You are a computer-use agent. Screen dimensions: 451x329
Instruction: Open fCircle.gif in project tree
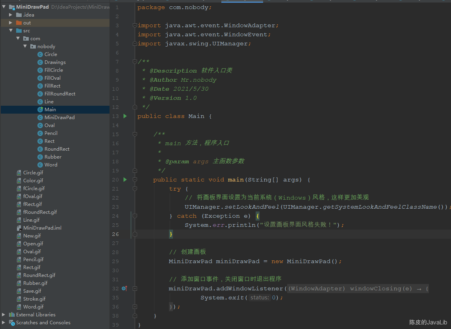pyautogui.click(x=34, y=189)
